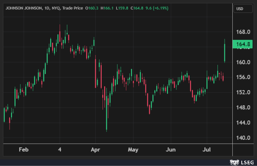Select the 144.0 price axis label
Screen dimensions: 257x166
tap(243, 123)
